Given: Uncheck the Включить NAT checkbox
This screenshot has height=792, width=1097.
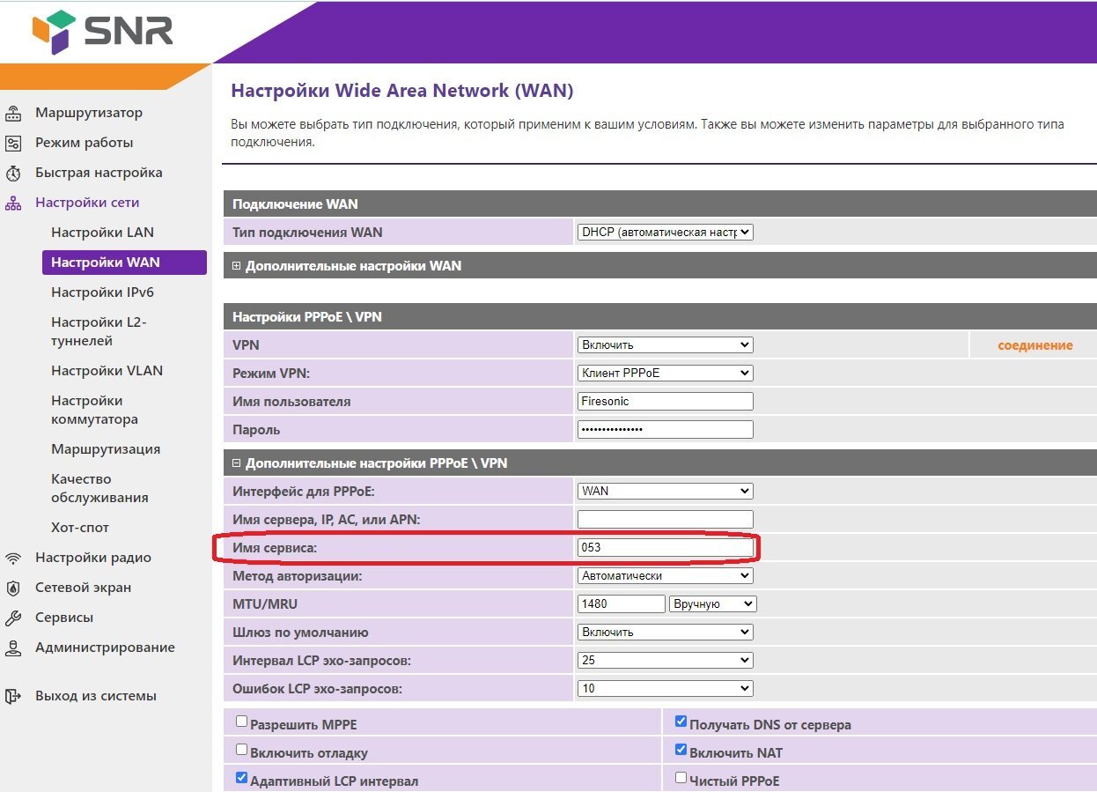Looking at the screenshot, I should (x=681, y=750).
